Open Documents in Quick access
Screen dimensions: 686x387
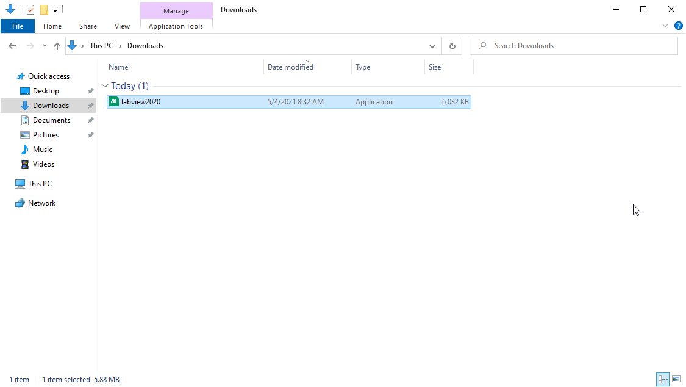coord(51,120)
